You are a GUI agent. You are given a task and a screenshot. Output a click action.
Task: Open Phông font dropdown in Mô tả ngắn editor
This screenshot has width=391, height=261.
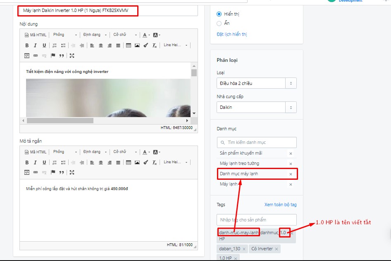65,152
